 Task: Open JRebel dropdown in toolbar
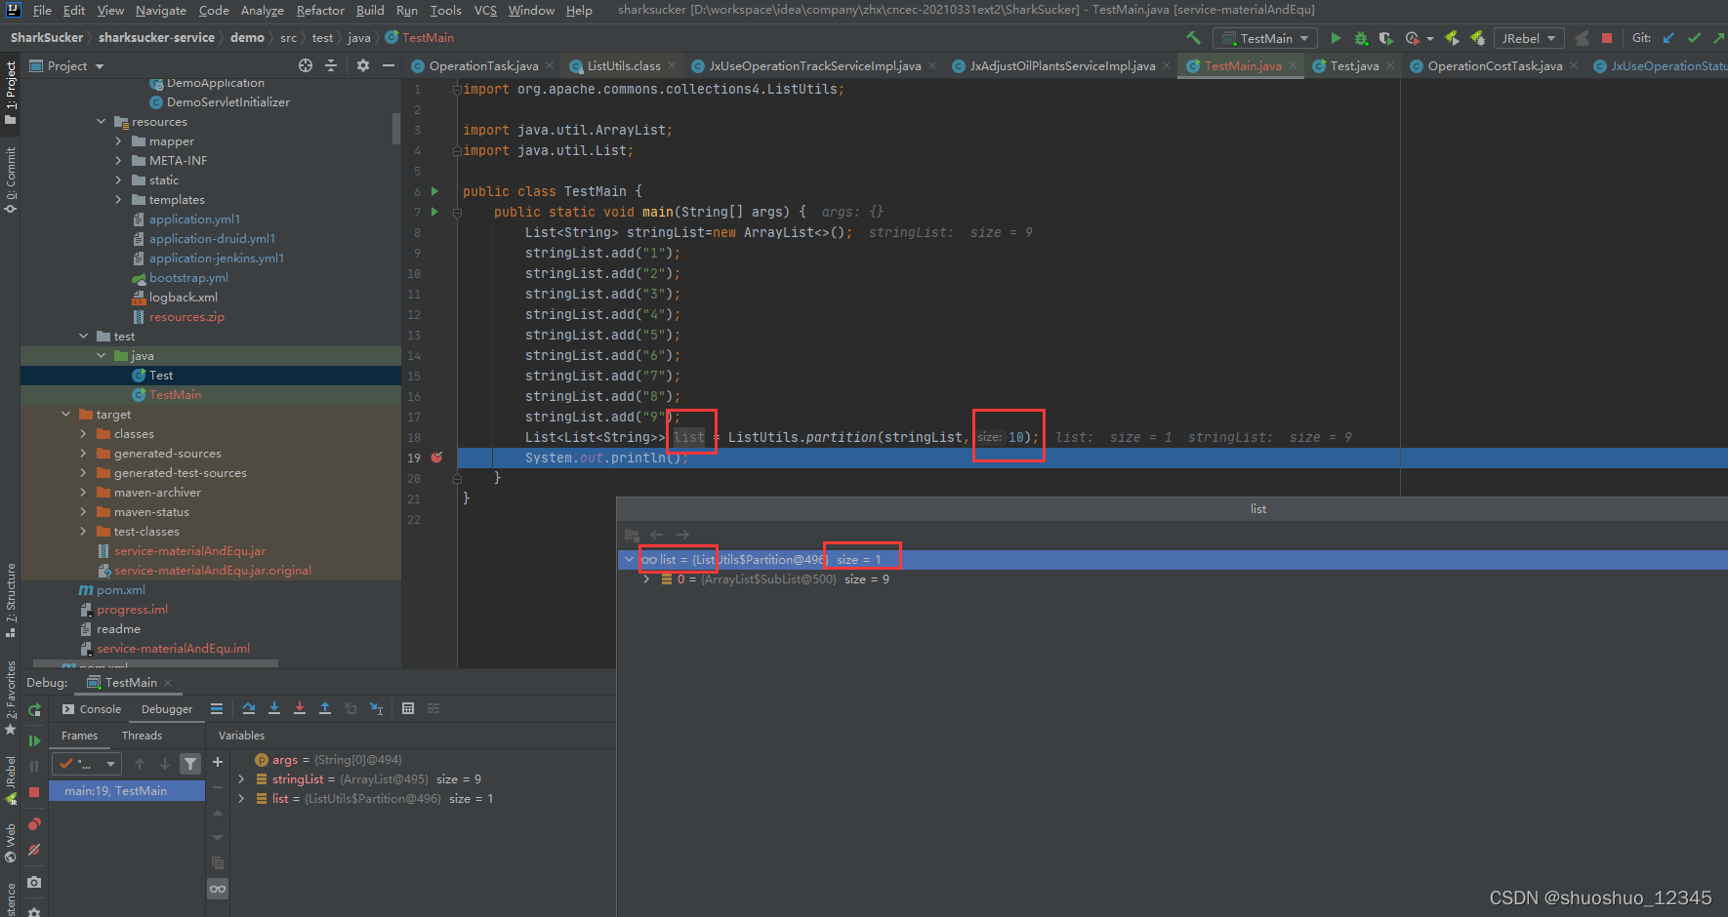click(1529, 38)
